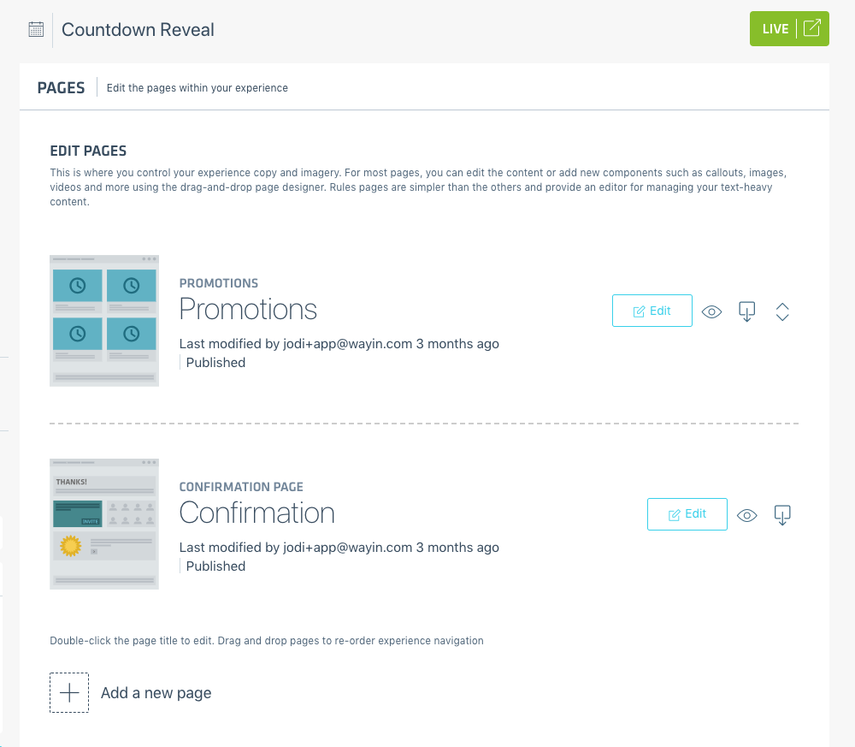Viewport: 855px width, 747px height.
Task: Click Published status under Promotions
Action: point(215,362)
